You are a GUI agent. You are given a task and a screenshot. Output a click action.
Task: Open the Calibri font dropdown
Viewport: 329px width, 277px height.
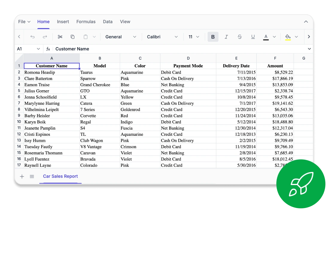[x=162, y=36]
